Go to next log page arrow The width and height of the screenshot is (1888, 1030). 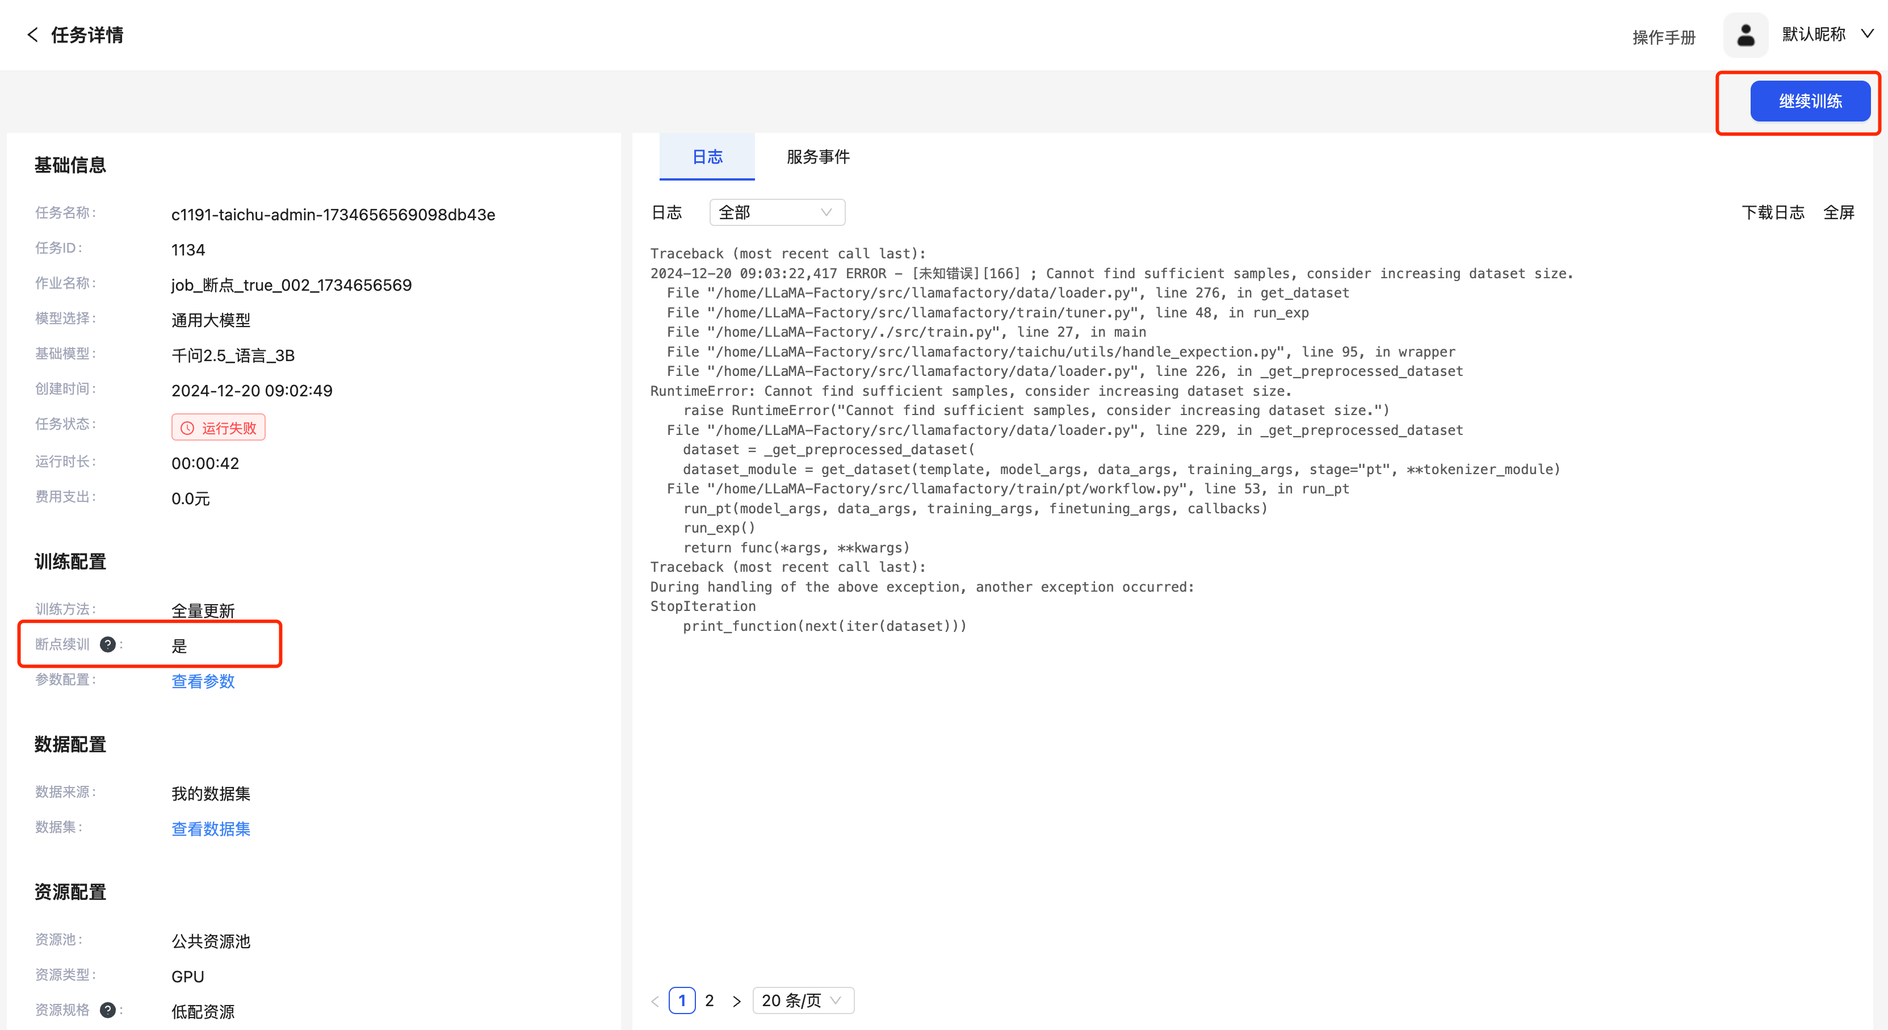coord(737,1000)
